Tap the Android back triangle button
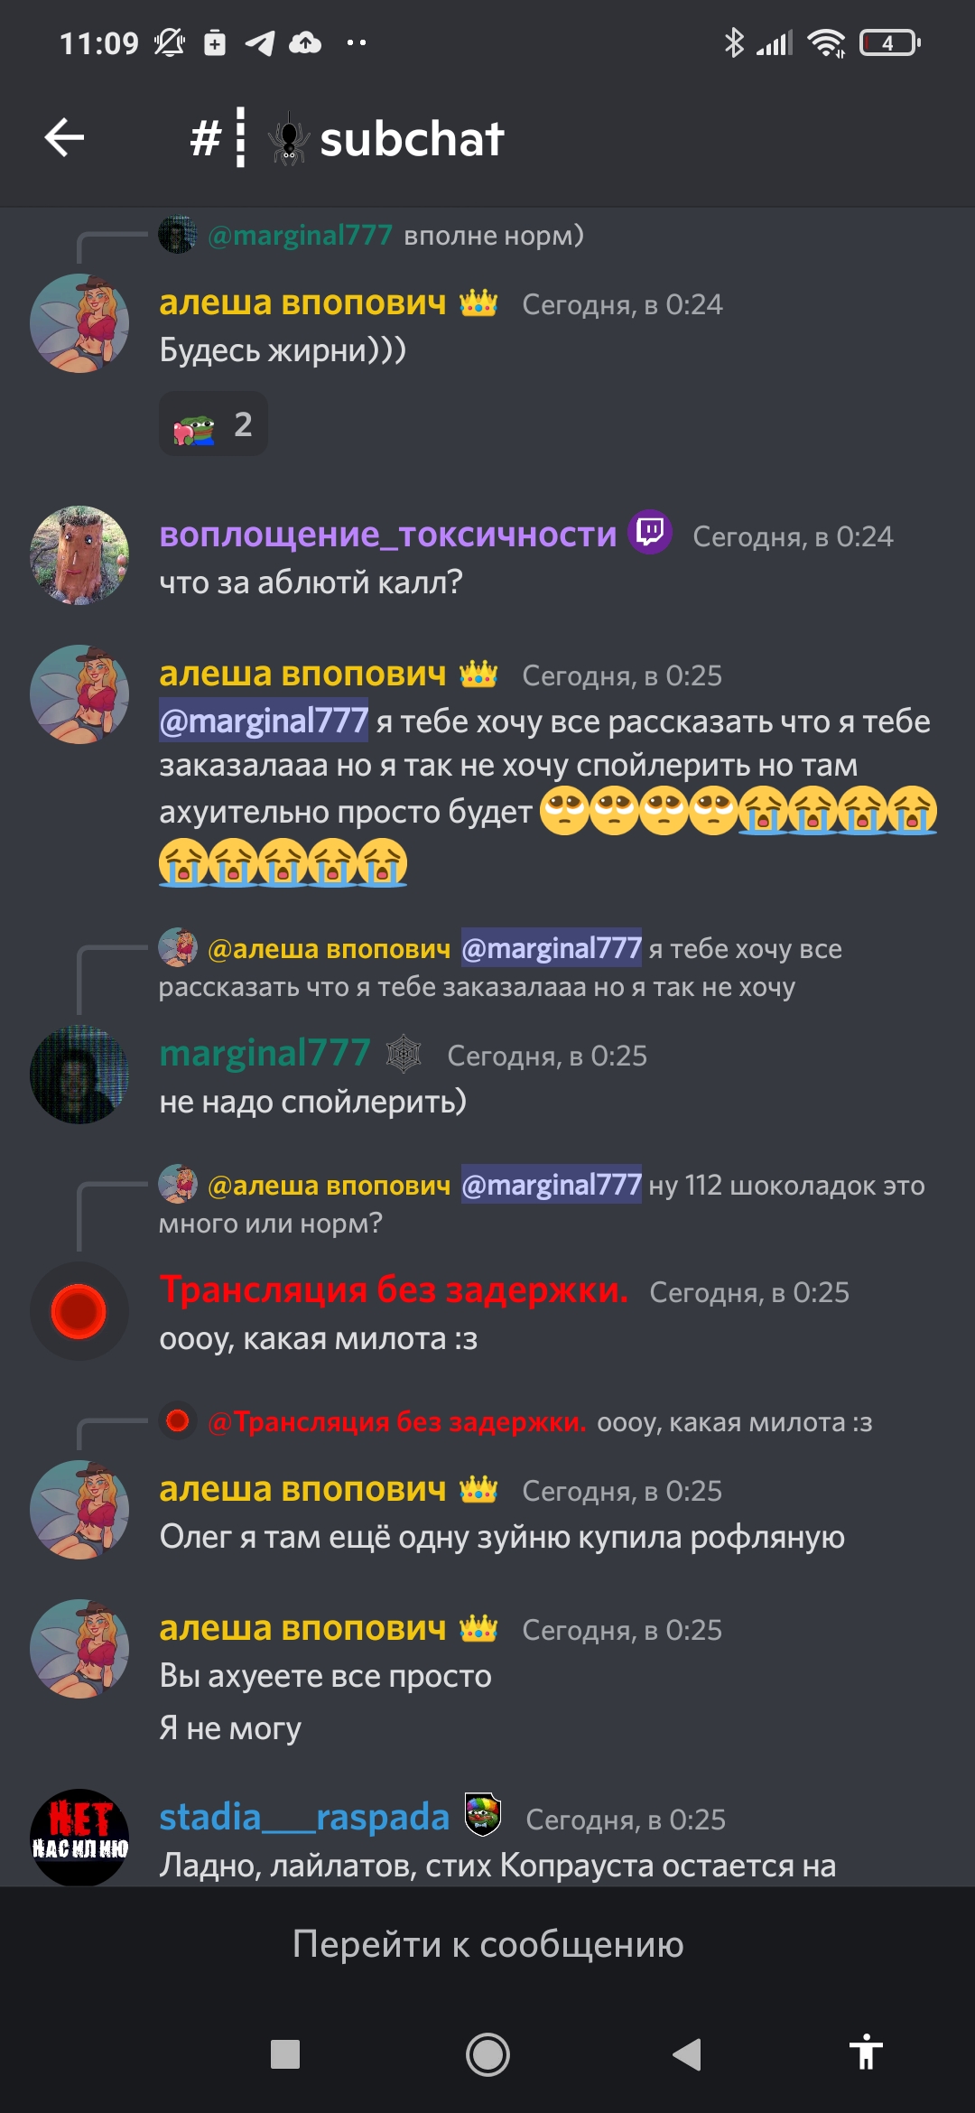 coord(688,2054)
